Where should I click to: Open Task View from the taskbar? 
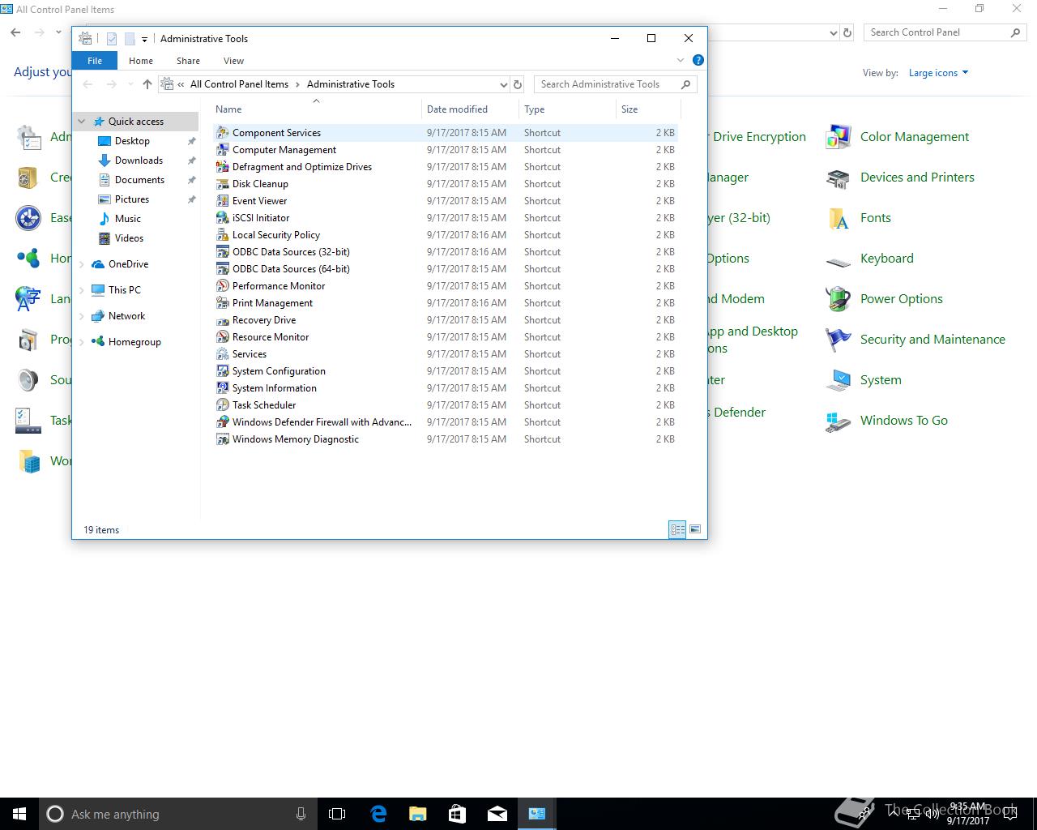337,814
